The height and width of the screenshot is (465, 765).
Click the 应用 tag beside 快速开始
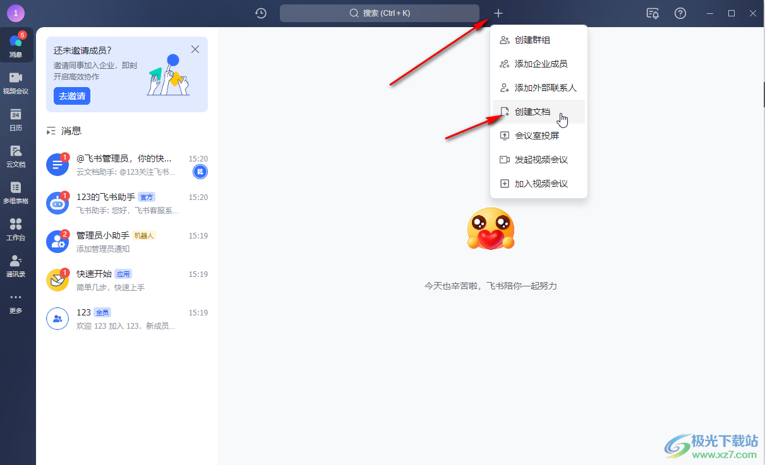tap(123, 274)
